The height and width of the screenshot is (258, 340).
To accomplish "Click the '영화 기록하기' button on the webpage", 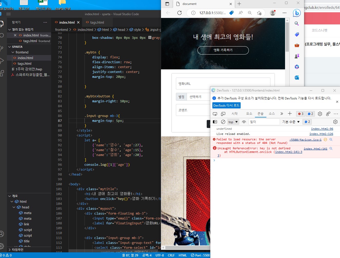I will point(223,50).
